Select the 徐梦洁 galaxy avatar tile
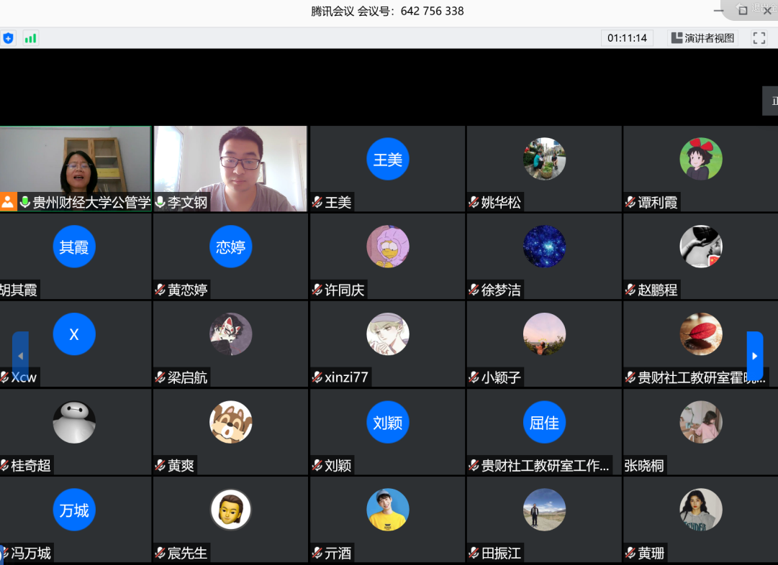778x565 pixels. [x=544, y=247]
